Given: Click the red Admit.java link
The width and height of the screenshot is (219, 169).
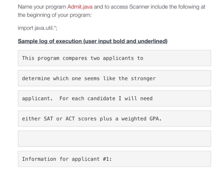Looking at the screenshot, I should pos(80,7).
